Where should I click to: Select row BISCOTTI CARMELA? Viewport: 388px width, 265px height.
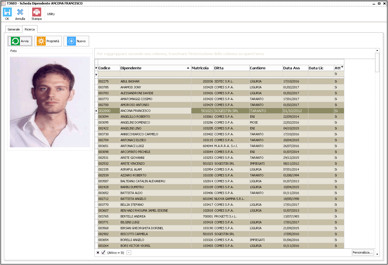pyautogui.click(x=221, y=234)
